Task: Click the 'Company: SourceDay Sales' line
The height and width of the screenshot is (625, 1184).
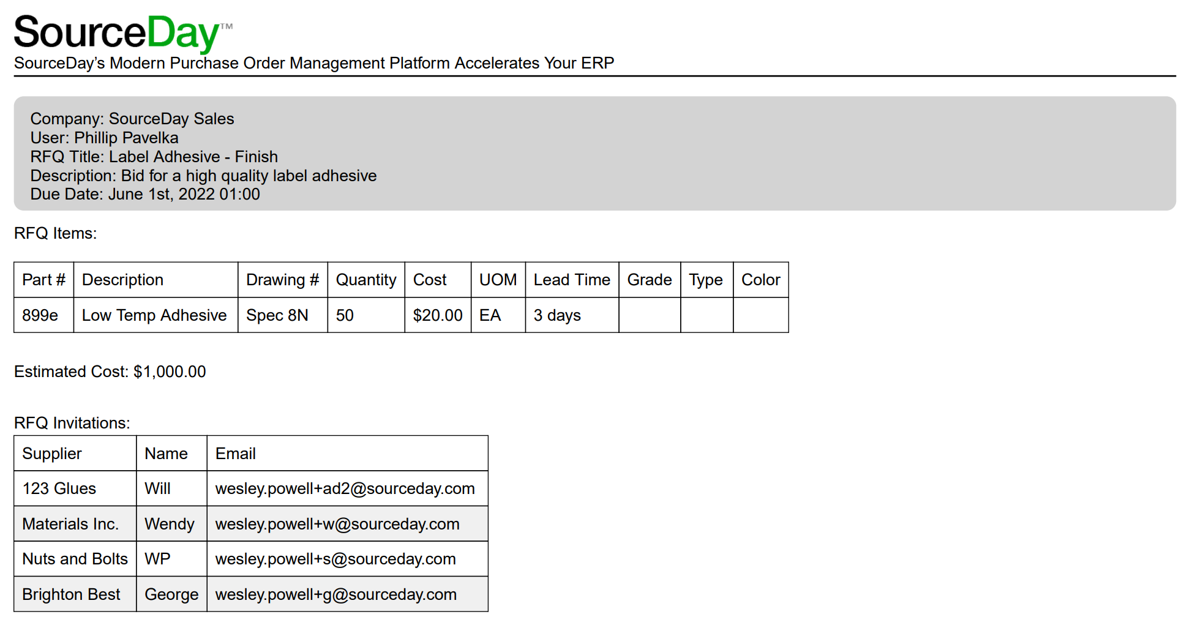Action: tap(132, 119)
